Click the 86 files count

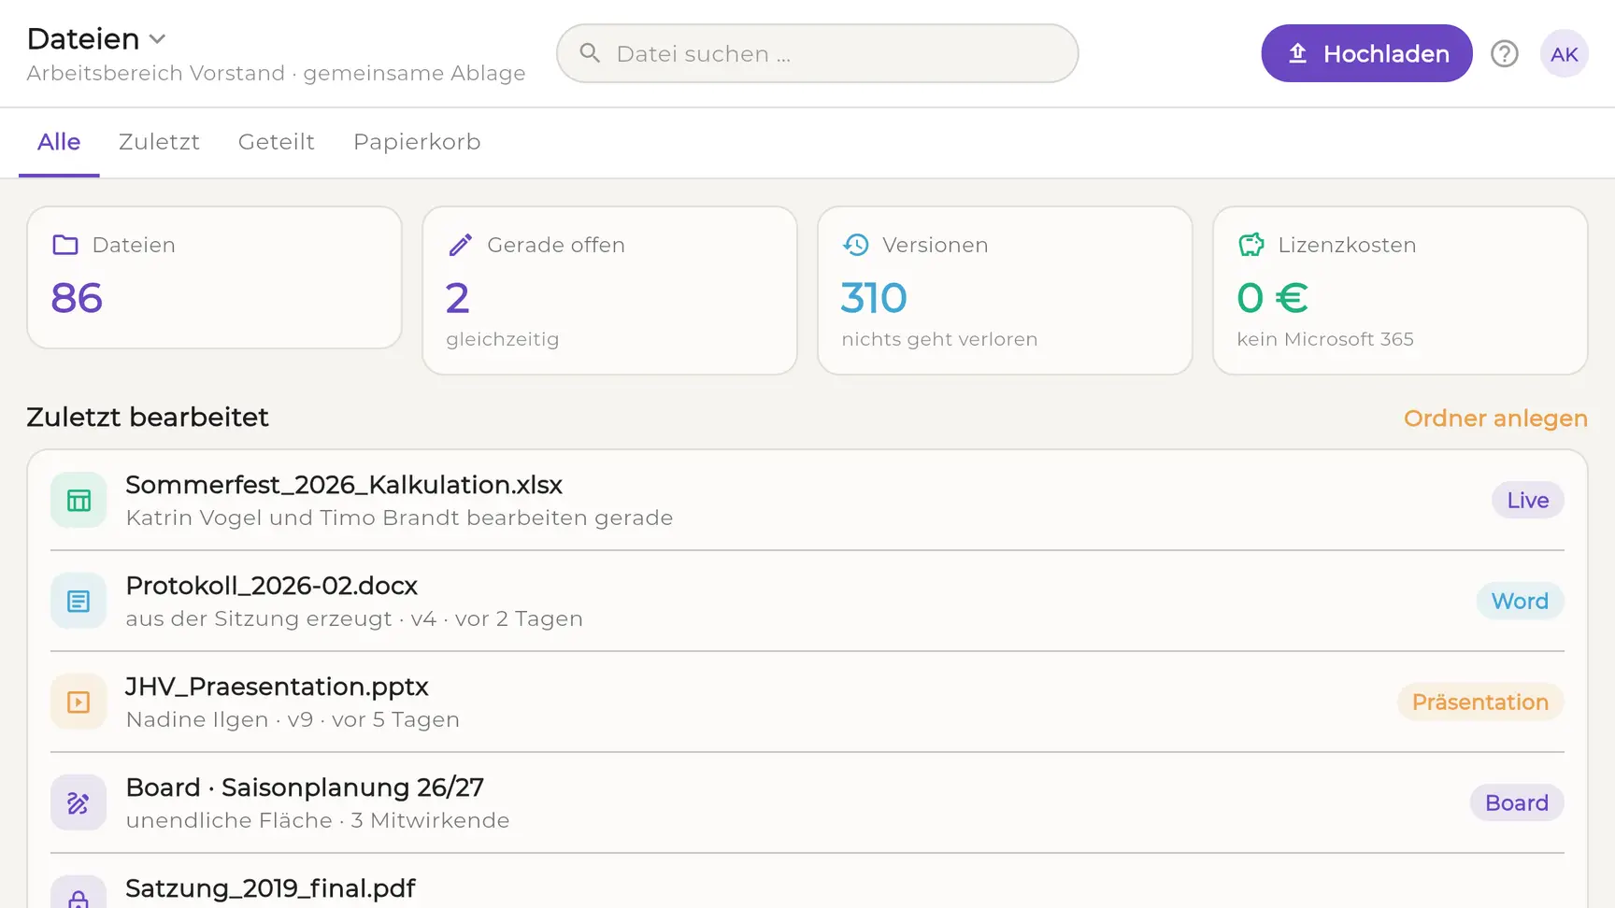[x=77, y=299]
